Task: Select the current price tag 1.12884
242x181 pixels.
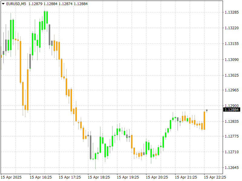Action: pyautogui.click(x=232, y=110)
